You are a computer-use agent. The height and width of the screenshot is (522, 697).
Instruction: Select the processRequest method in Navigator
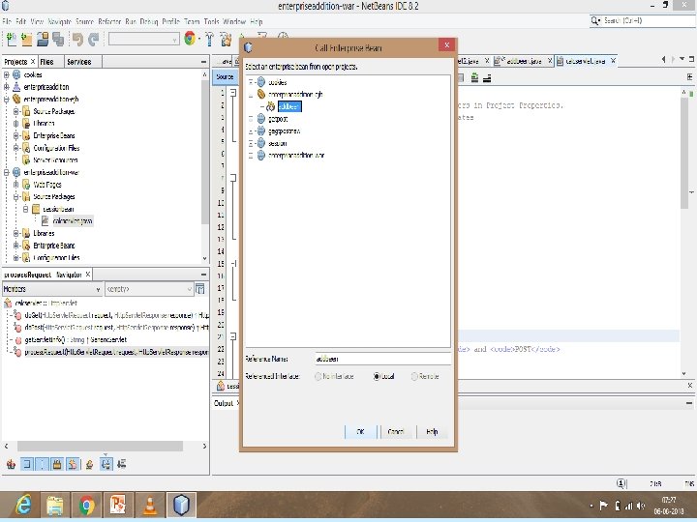(x=116, y=352)
